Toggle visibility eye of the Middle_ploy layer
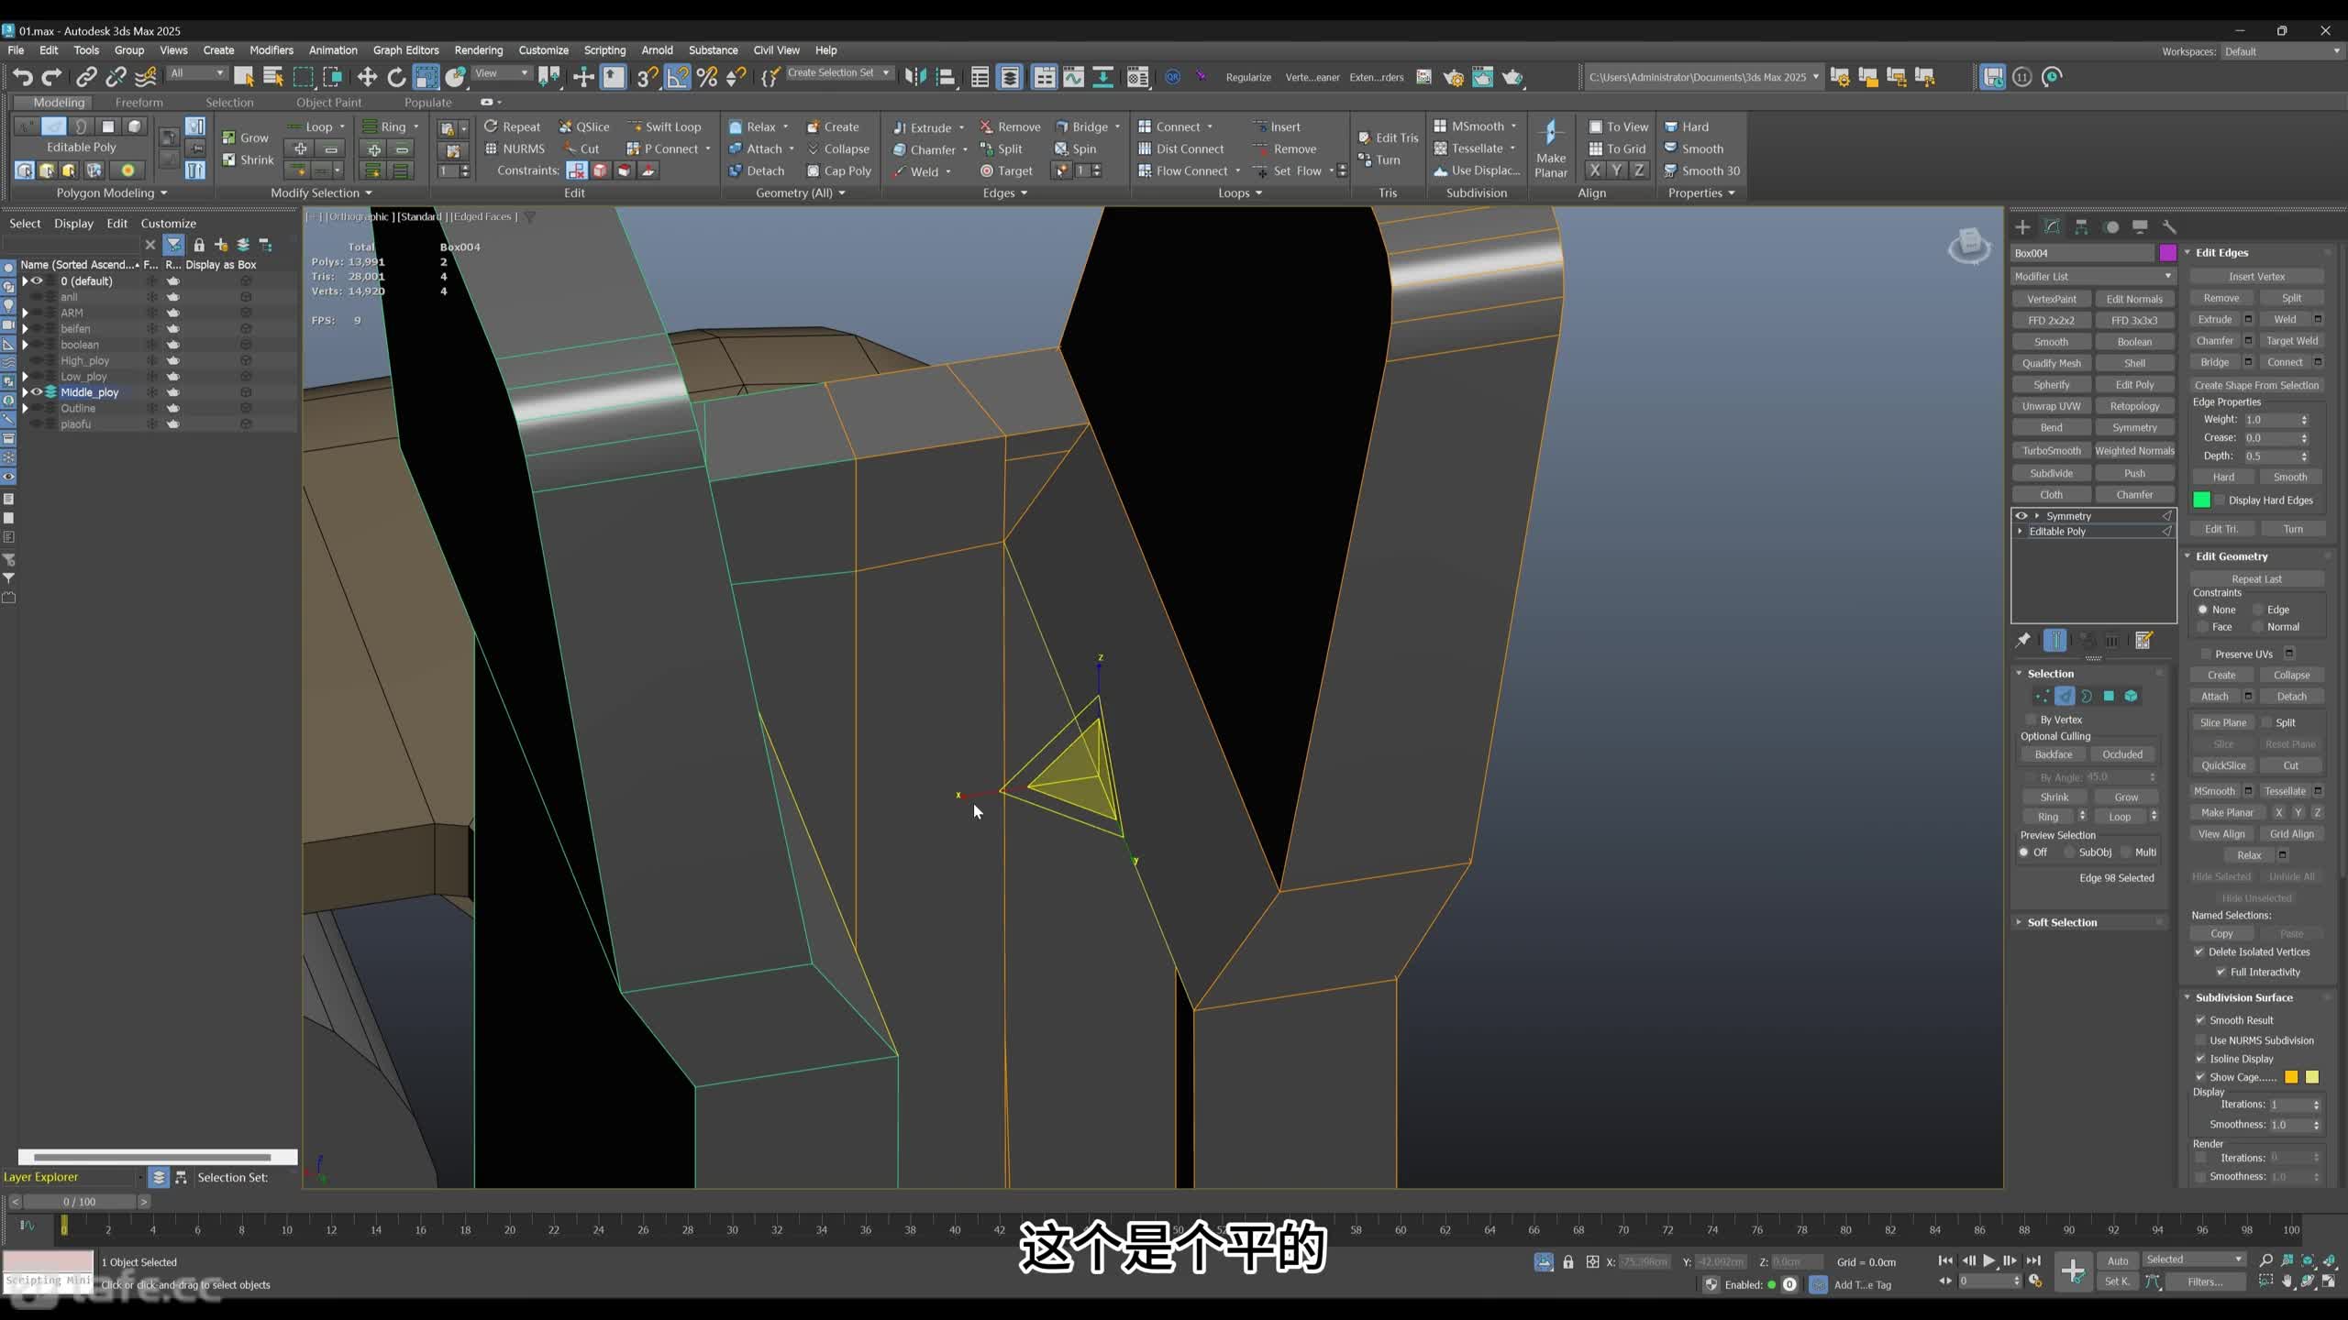This screenshot has width=2348, height=1320. click(x=38, y=392)
